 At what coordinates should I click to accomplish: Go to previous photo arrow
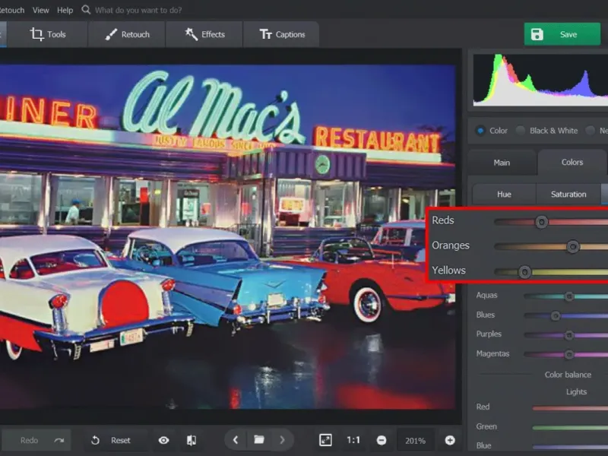tap(236, 440)
